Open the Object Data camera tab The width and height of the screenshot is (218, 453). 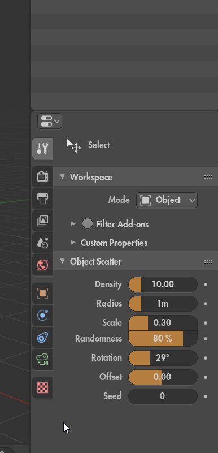[x=43, y=360]
